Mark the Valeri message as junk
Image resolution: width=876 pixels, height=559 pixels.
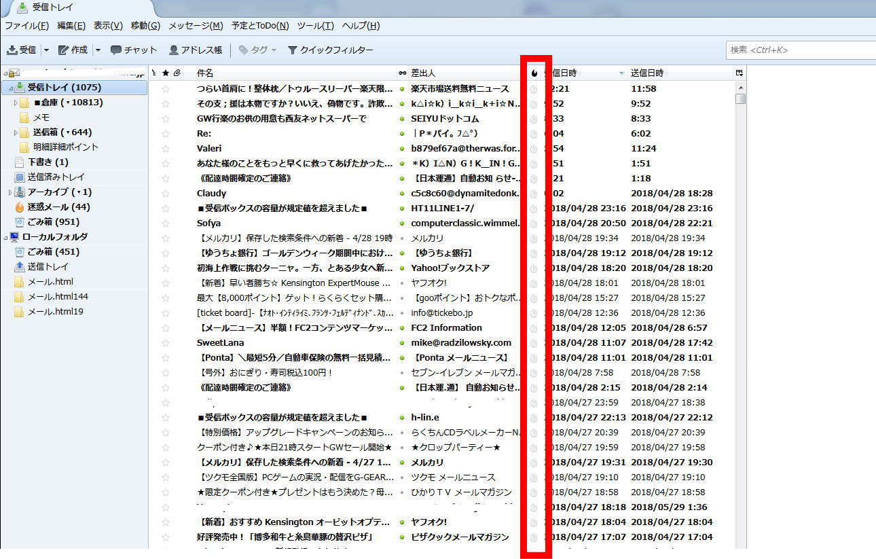pos(534,148)
